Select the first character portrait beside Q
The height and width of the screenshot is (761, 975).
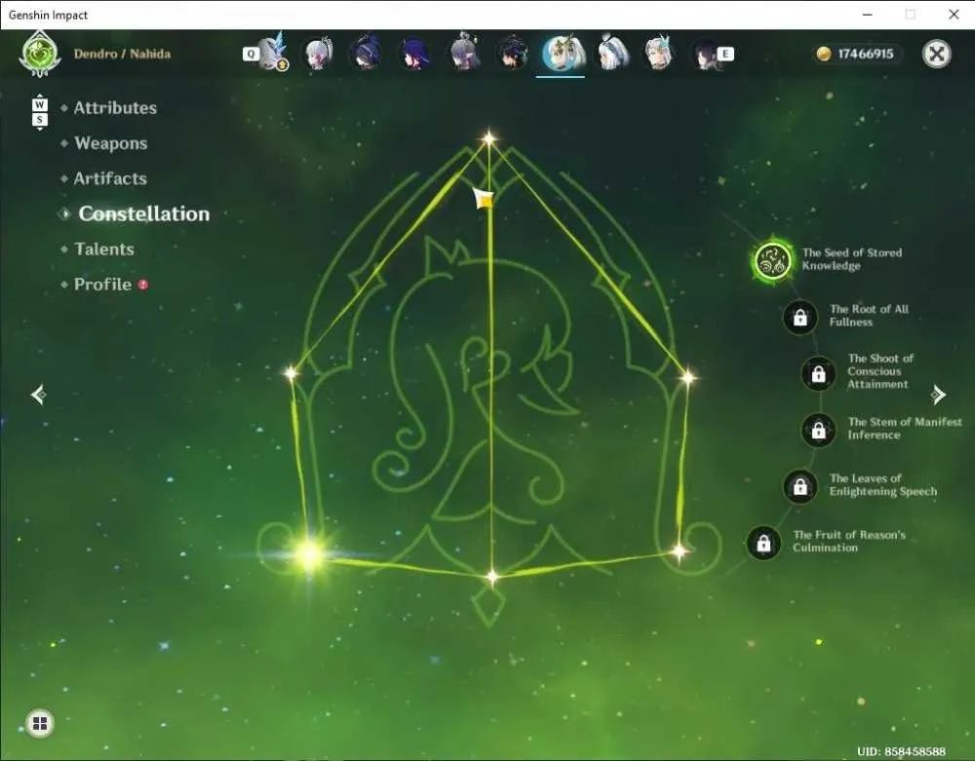(272, 53)
